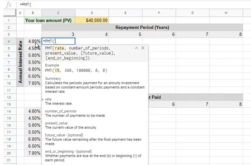The image size is (251, 165).
Task: Select row header 1
Action: 9,20
